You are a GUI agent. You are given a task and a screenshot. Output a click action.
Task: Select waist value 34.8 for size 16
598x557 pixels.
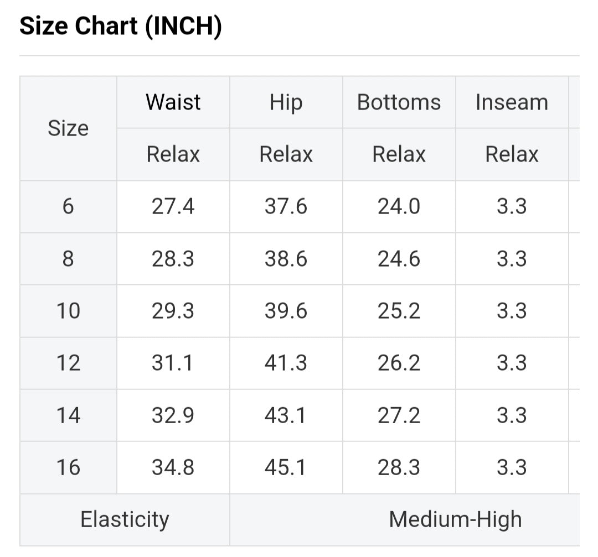173,467
